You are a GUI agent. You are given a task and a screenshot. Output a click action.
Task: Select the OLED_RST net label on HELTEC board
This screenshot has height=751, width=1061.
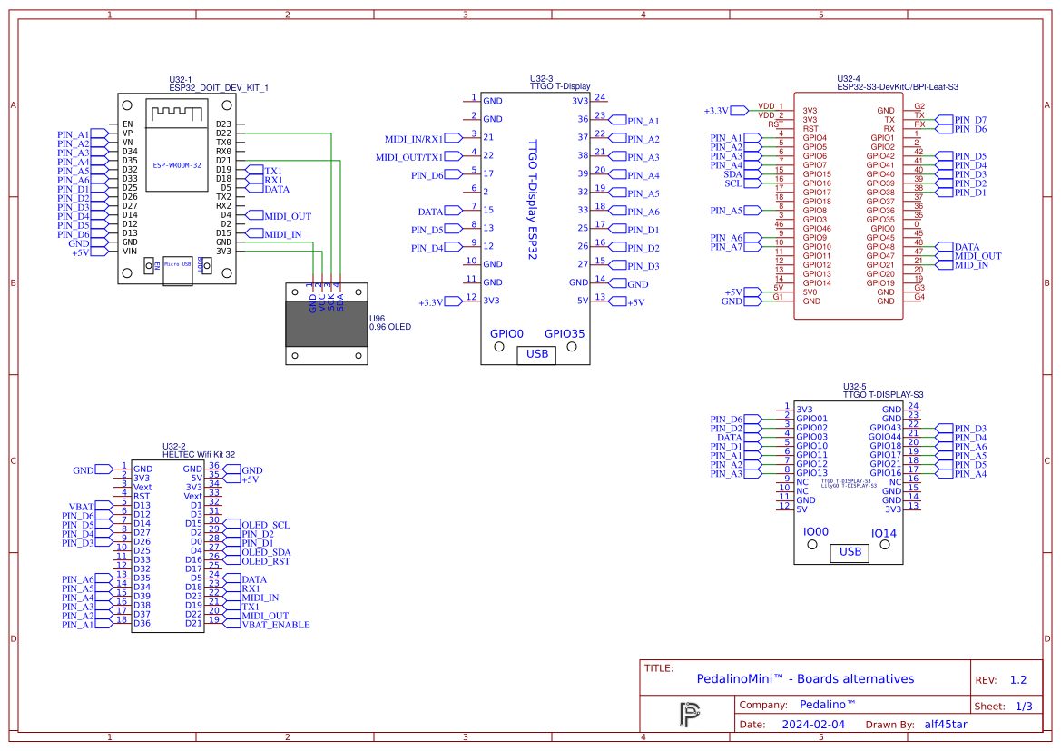click(x=265, y=561)
